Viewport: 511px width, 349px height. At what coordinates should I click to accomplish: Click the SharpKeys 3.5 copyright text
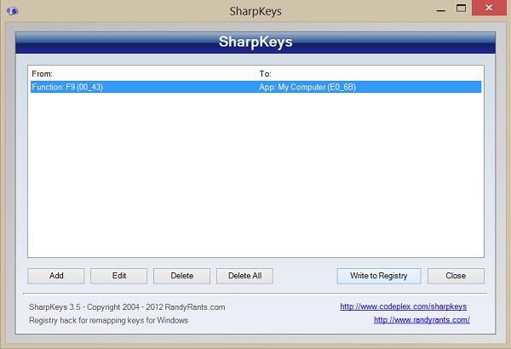(x=127, y=307)
